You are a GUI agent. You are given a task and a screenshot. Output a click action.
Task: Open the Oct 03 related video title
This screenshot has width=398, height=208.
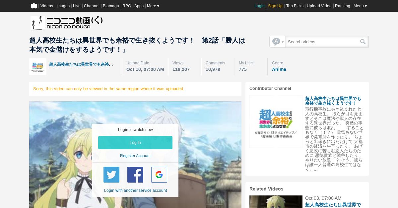[333, 205]
